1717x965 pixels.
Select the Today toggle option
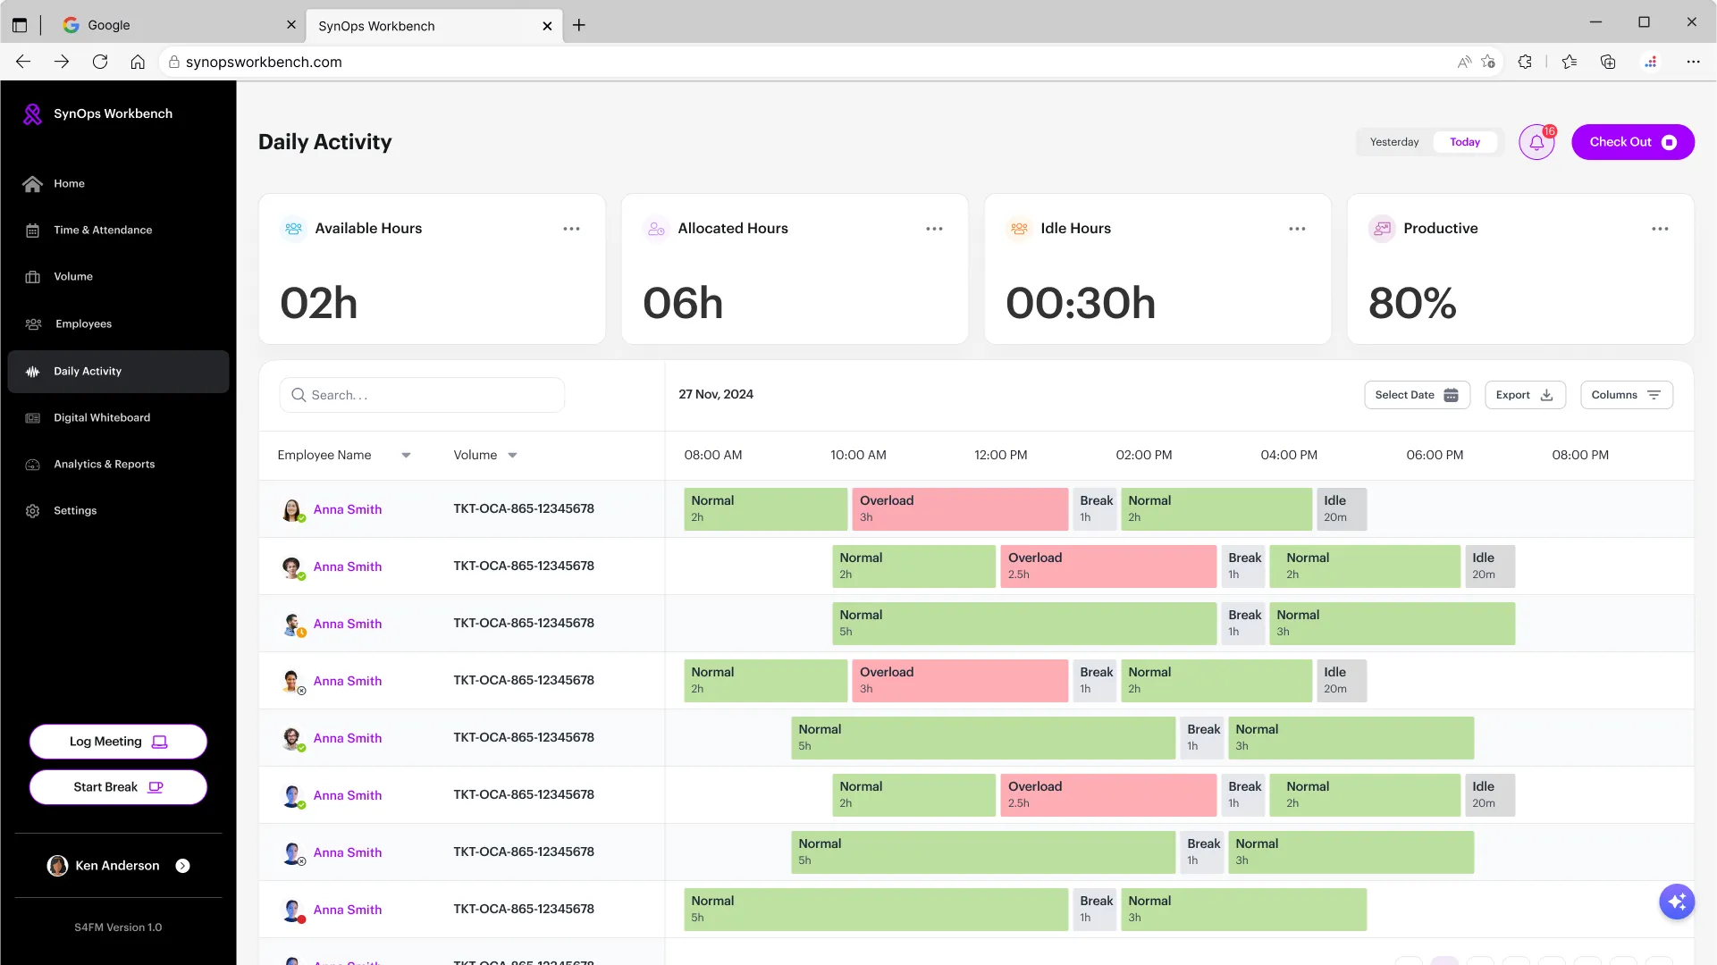1464,142
